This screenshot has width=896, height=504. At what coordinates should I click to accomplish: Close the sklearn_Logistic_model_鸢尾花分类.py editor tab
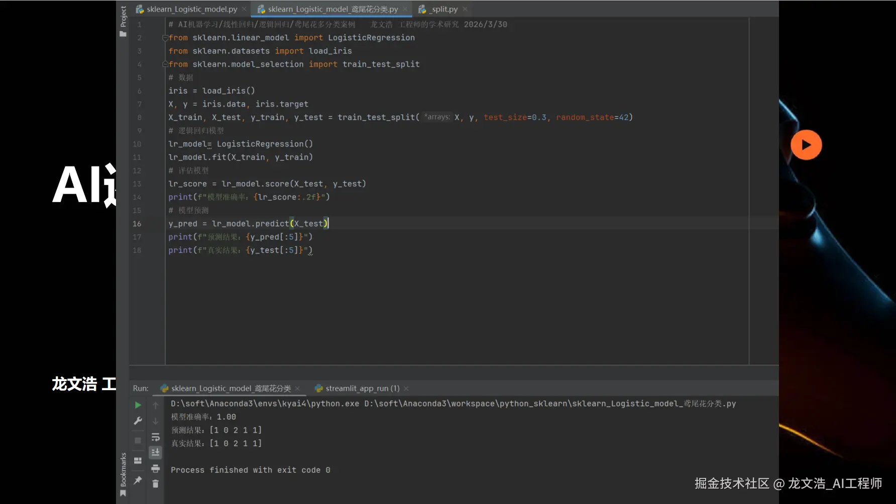click(x=405, y=9)
